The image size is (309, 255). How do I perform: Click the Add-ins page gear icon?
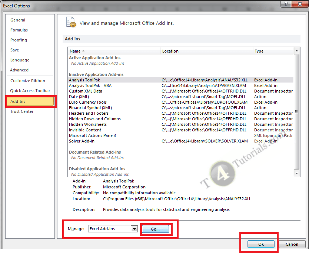click(x=71, y=22)
